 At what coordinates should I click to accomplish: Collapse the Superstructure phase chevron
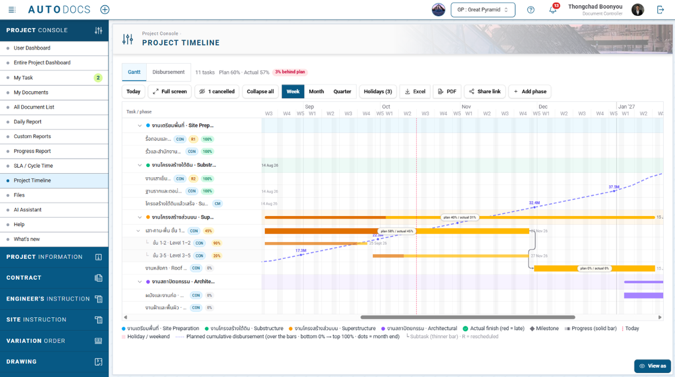[x=140, y=217]
